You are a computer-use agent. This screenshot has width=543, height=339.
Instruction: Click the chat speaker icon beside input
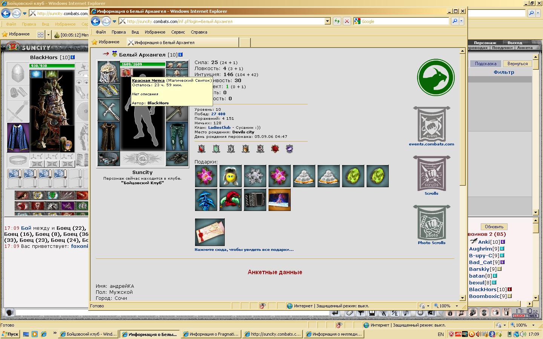(x=9, y=312)
